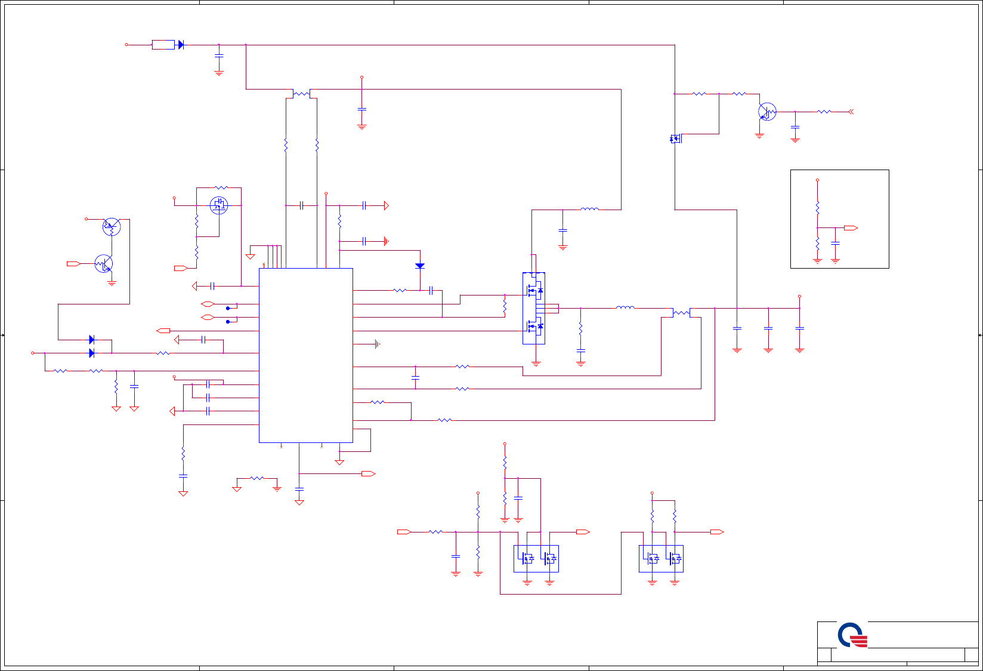The height and width of the screenshot is (671, 983).
Task: Click the input arrow at the top-right transistor
Action: 851,112
